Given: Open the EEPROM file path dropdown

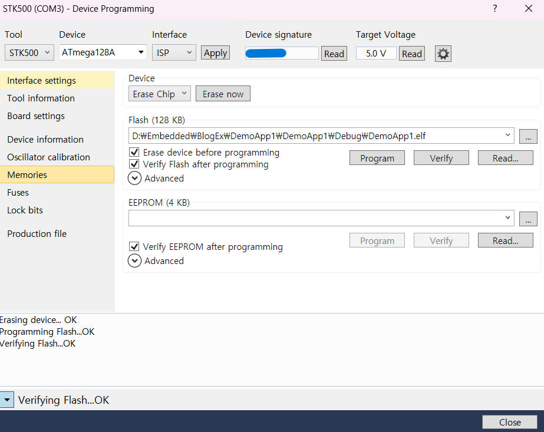Looking at the screenshot, I should click(507, 218).
